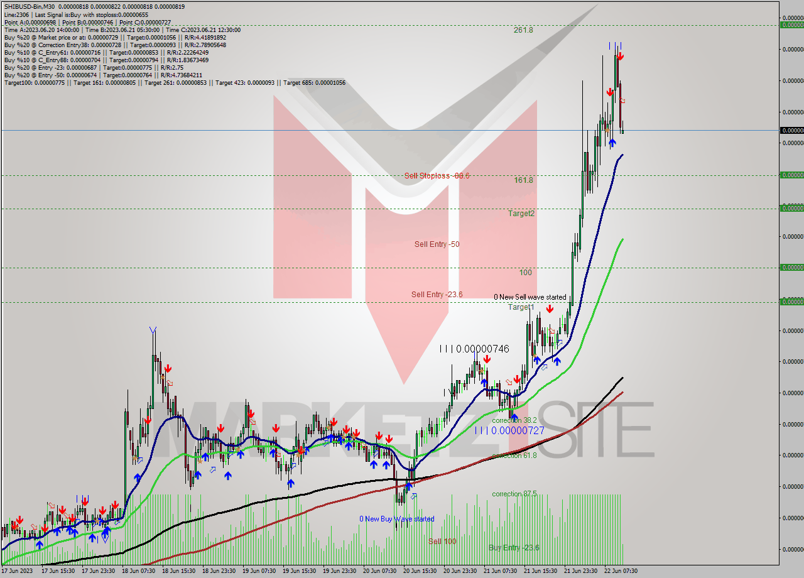
Task: Click the 'Target100: 0.00000775' targets line
Action: 175,82
